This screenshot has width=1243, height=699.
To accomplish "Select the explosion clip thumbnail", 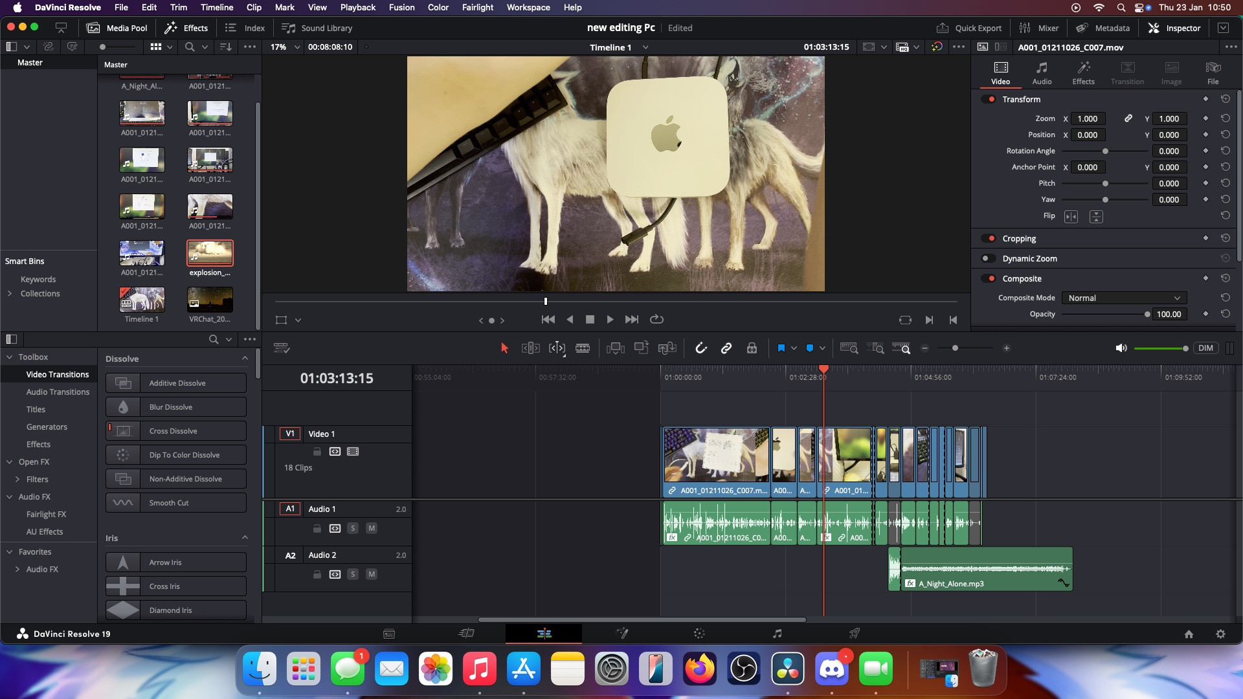I will (x=210, y=252).
